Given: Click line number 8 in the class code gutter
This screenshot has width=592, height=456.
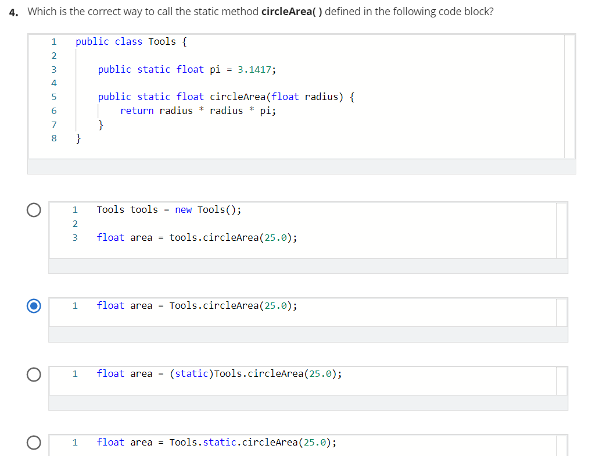Looking at the screenshot, I should point(54,138).
